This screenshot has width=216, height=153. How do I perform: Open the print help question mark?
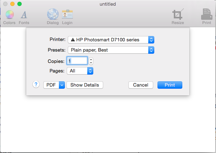point(36,84)
